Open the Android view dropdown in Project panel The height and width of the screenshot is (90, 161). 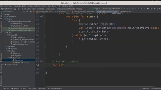coord(8,12)
